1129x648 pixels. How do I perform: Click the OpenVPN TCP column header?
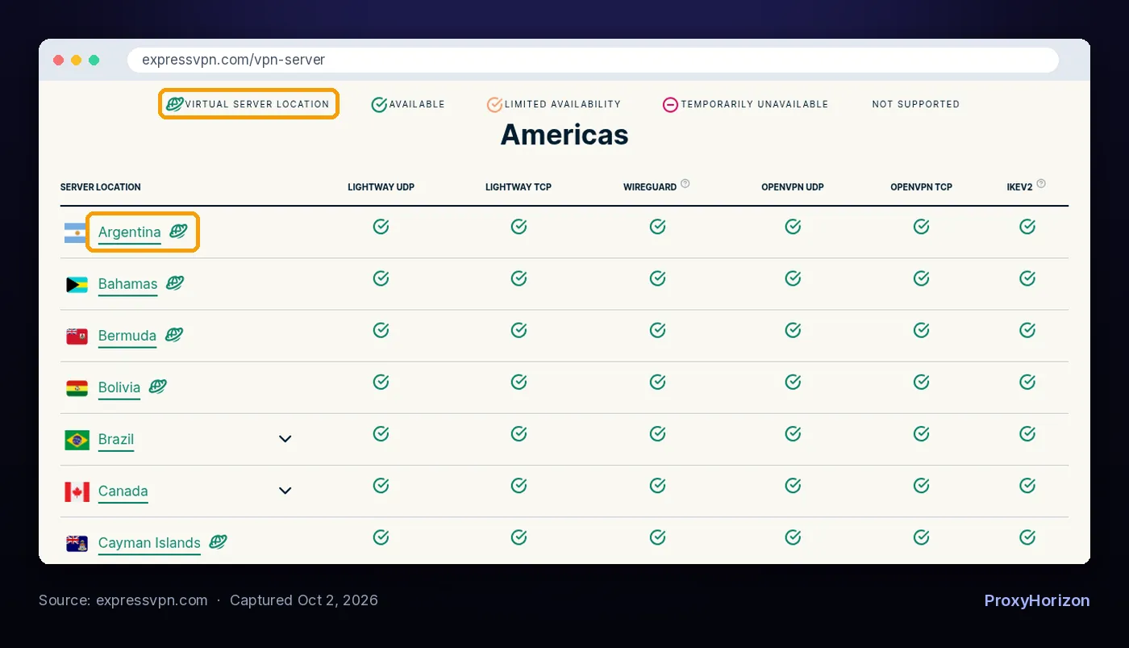[x=921, y=187]
